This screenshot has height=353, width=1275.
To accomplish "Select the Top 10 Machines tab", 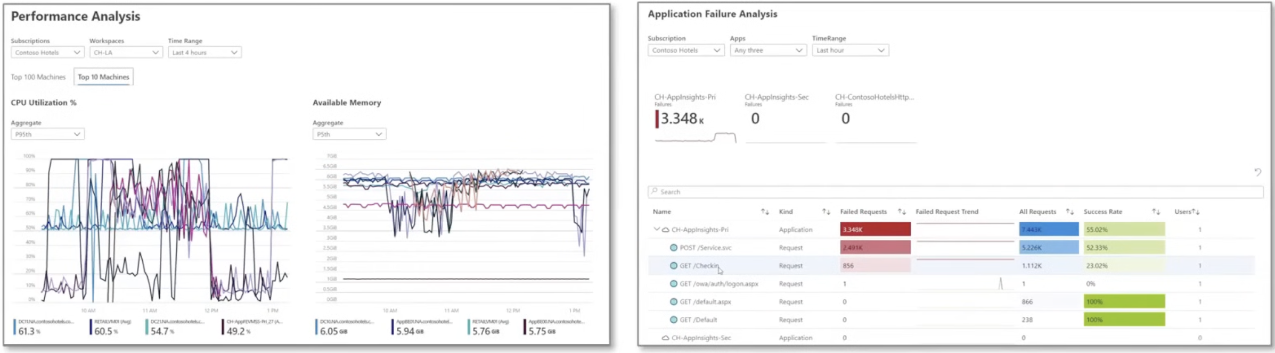I will coord(103,77).
